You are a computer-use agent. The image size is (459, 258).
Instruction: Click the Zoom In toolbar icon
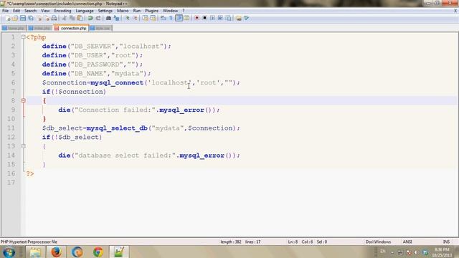[128, 18]
